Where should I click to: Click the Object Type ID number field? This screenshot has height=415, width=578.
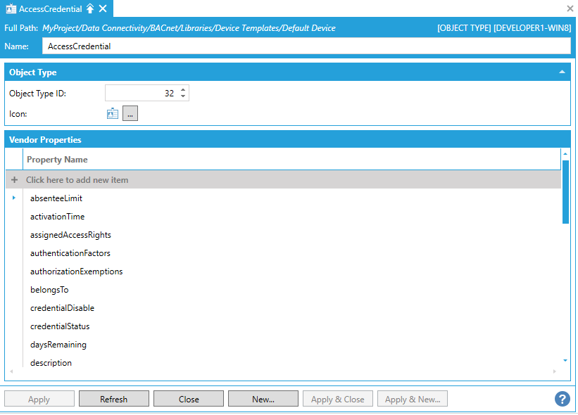[x=141, y=93]
